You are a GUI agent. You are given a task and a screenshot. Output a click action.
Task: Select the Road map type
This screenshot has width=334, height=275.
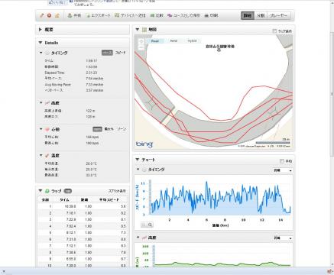[x=155, y=41]
